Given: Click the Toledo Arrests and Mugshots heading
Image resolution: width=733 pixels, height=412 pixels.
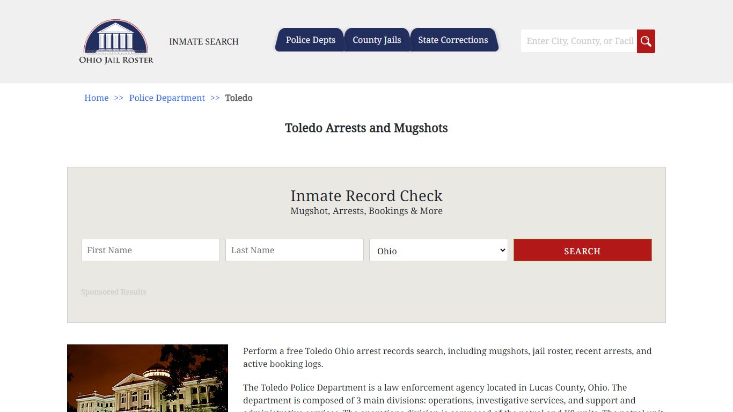Looking at the screenshot, I should (x=366, y=128).
